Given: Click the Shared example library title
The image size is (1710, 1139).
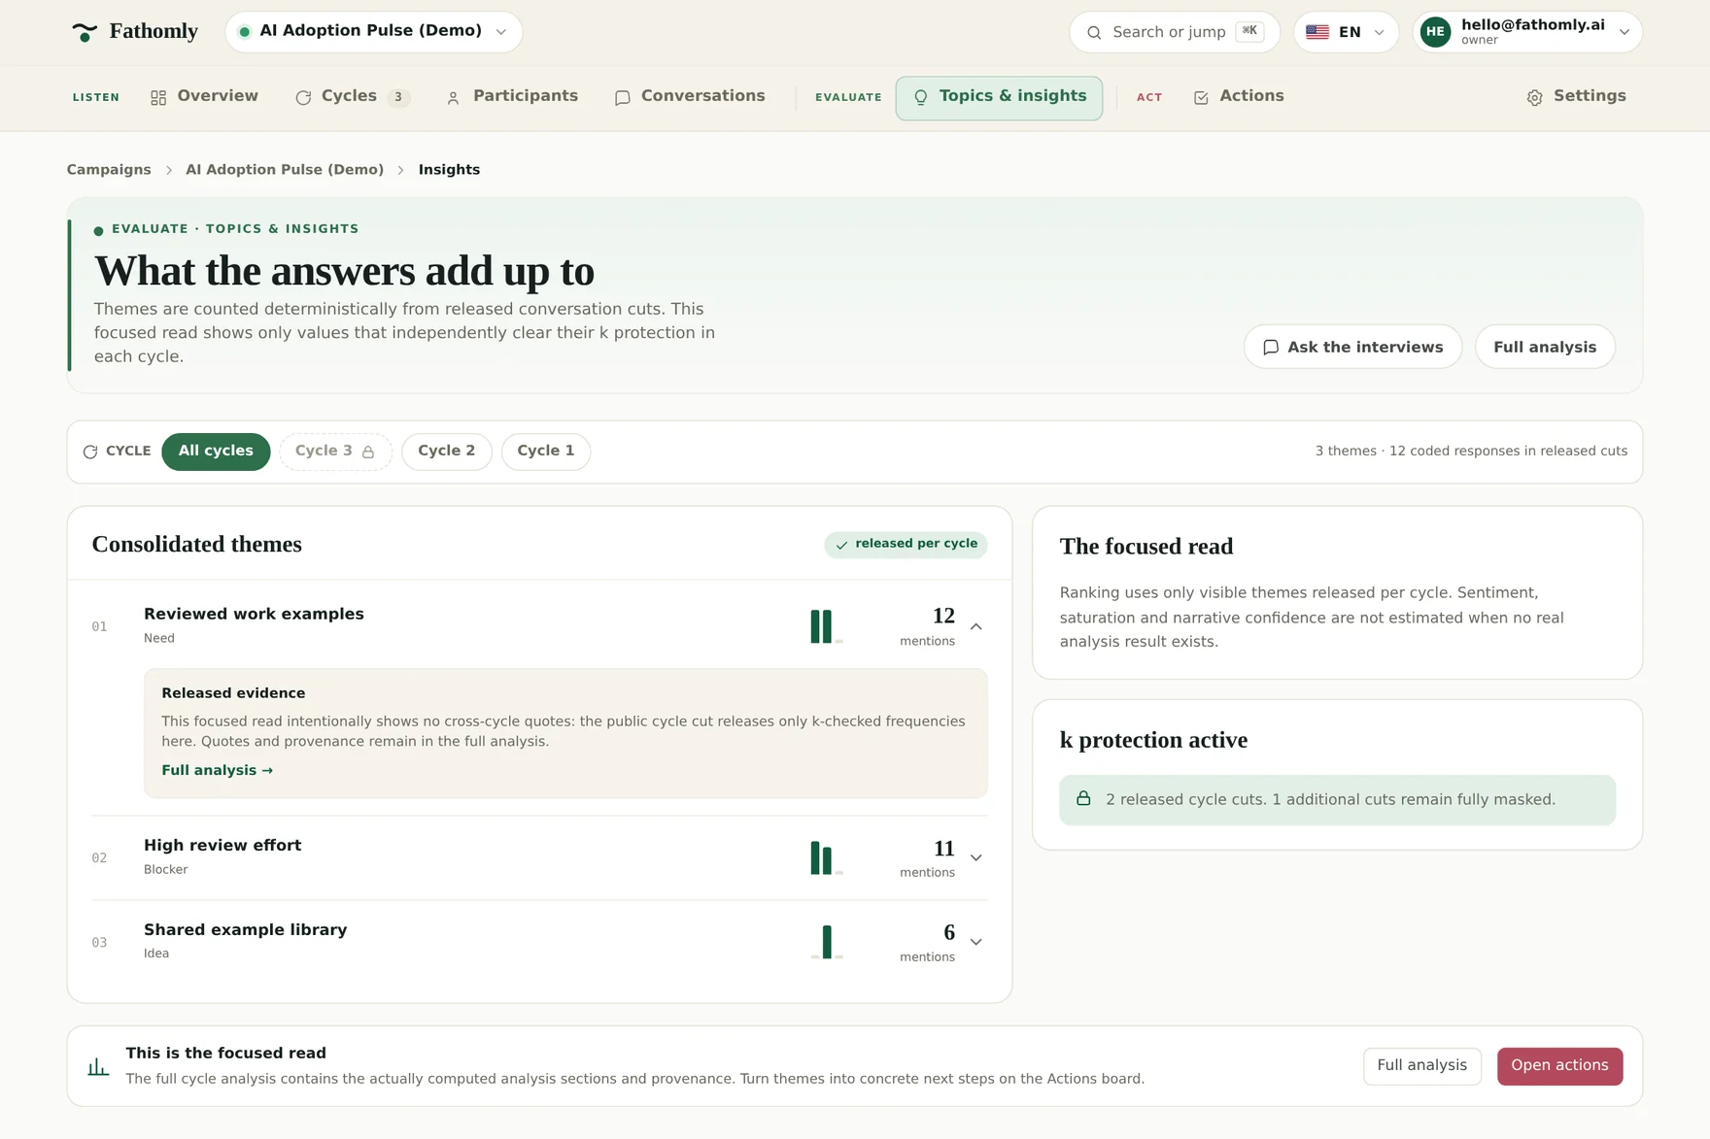Looking at the screenshot, I should tap(245, 930).
